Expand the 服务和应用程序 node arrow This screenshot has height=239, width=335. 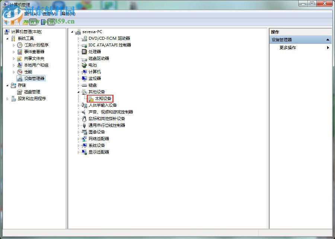(x=8, y=99)
